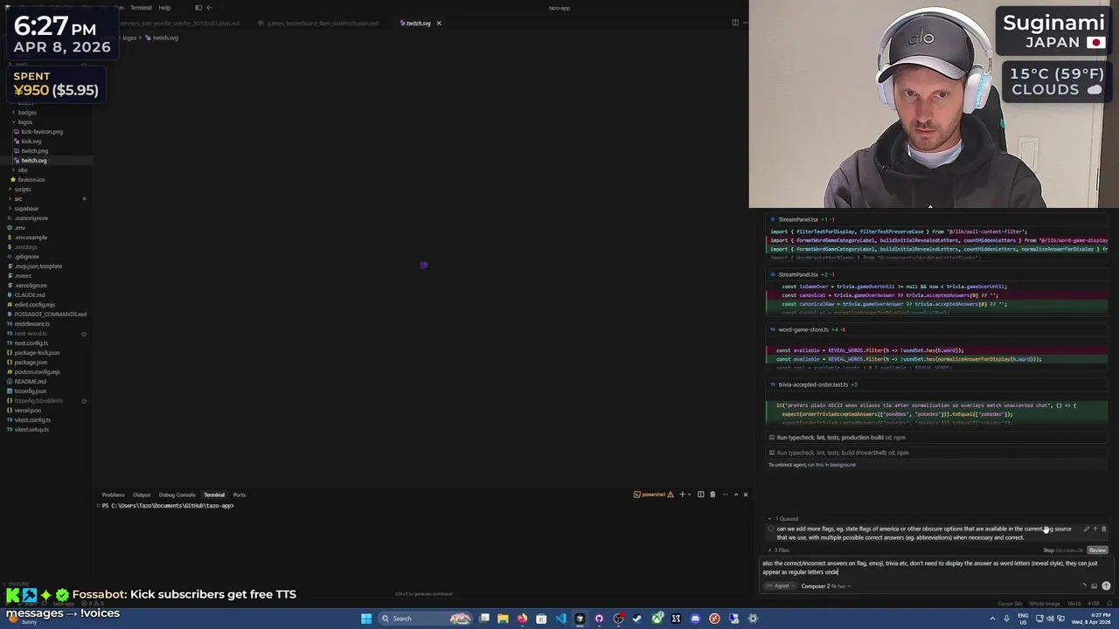Switch to the Output panel tab
The image size is (1119, 629).
pos(142,495)
